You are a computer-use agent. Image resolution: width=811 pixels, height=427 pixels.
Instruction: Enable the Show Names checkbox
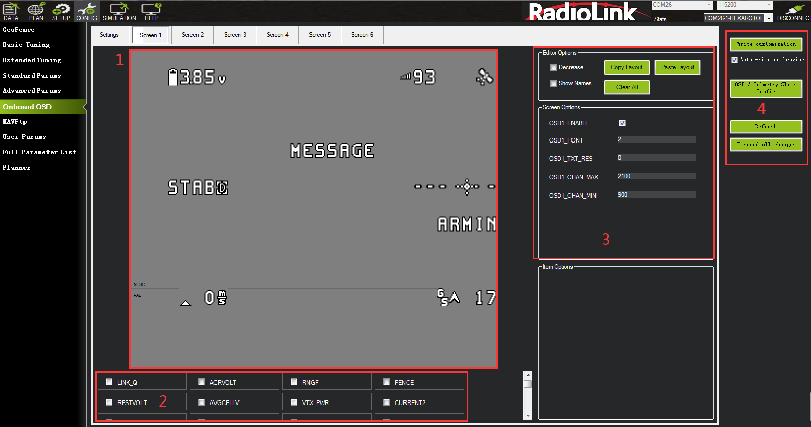coord(553,84)
